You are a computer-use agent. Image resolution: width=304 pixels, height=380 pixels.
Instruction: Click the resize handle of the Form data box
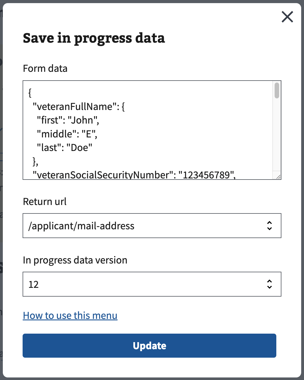pos(278,177)
